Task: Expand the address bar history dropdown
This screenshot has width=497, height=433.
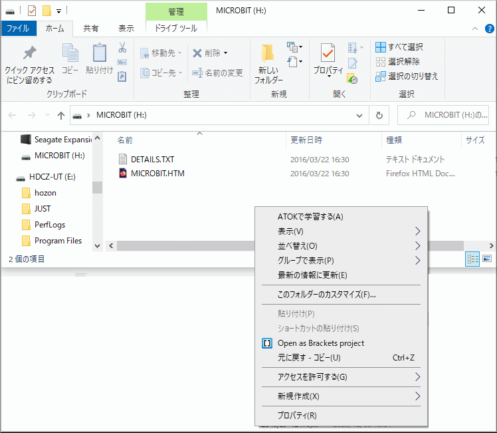Action: point(359,116)
